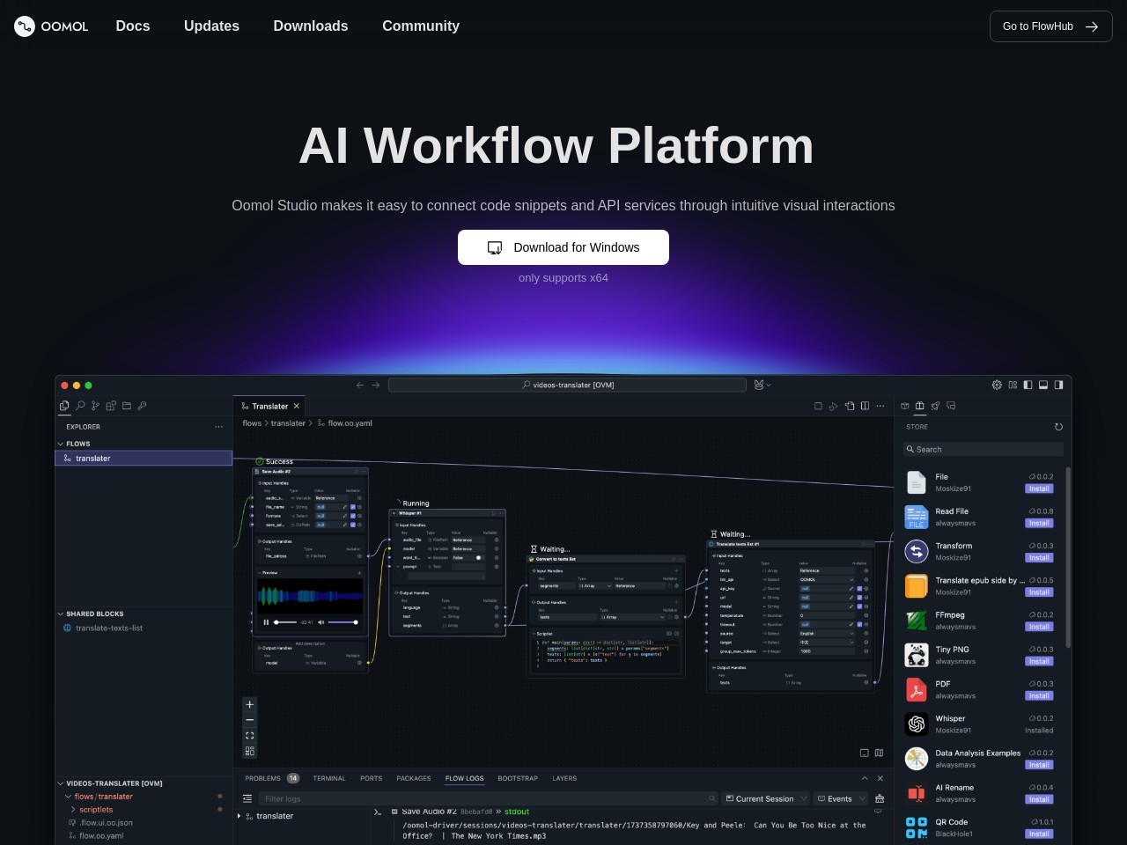Switch to the TERMINAL panel tab
Screen dimensions: 1127x845
coord(329,778)
